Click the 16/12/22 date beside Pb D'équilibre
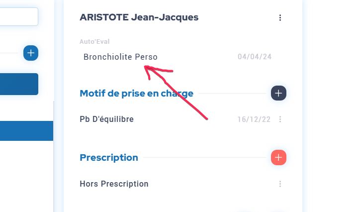354x212 pixels. point(254,119)
